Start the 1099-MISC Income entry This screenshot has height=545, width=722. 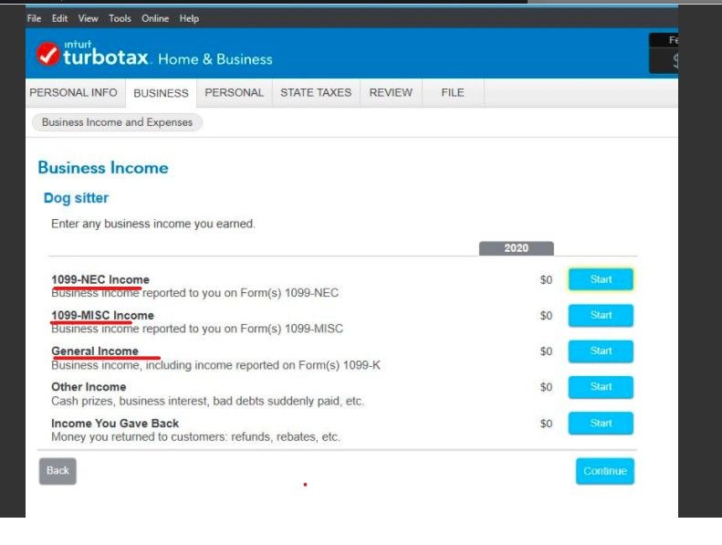(x=601, y=315)
